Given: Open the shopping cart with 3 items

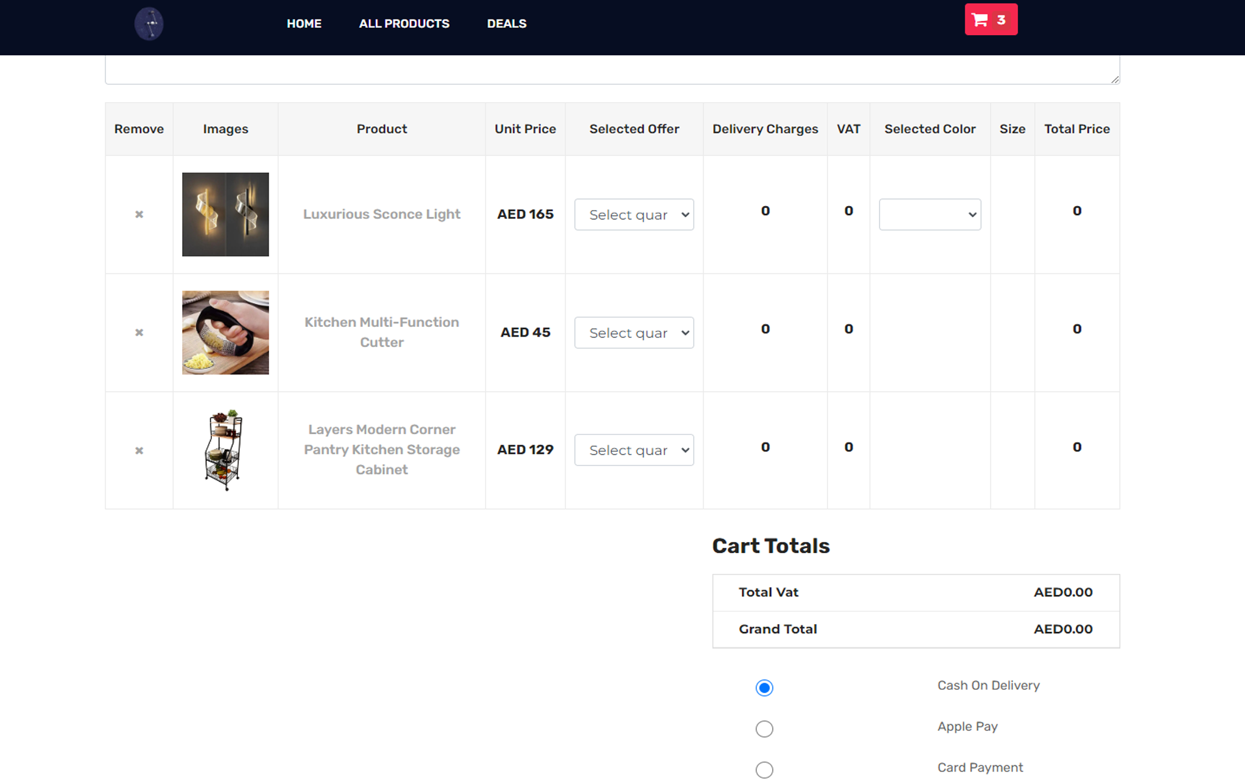Looking at the screenshot, I should click(x=991, y=20).
